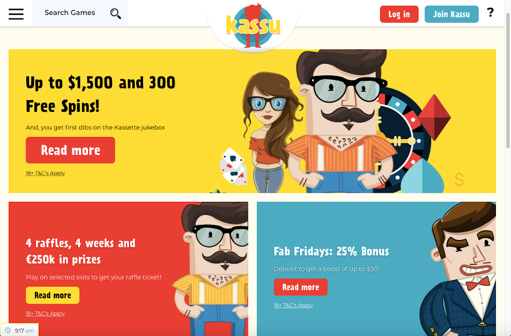Open 18+ T&C's Apply in yellow banner
Image resolution: width=511 pixels, height=336 pixels.
click(x=45, y=173)
